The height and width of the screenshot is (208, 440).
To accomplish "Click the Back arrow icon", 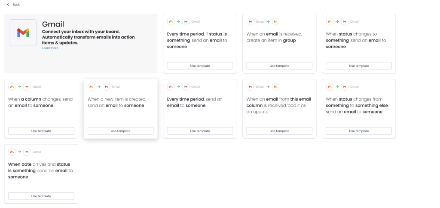I will pyautogui.click(x=9, y=4).
